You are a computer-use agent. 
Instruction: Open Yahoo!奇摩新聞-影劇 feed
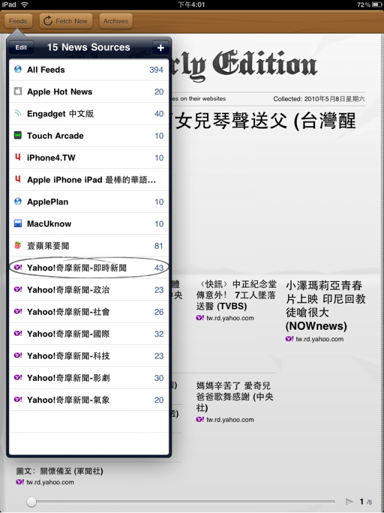click(x=89, y=378)
